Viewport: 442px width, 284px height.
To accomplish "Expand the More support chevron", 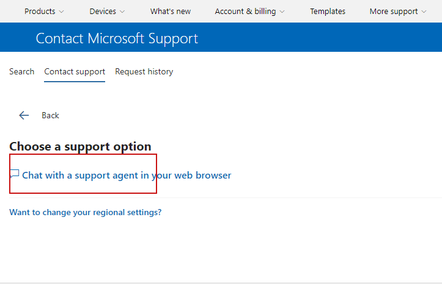I will [x=424, y=12].
